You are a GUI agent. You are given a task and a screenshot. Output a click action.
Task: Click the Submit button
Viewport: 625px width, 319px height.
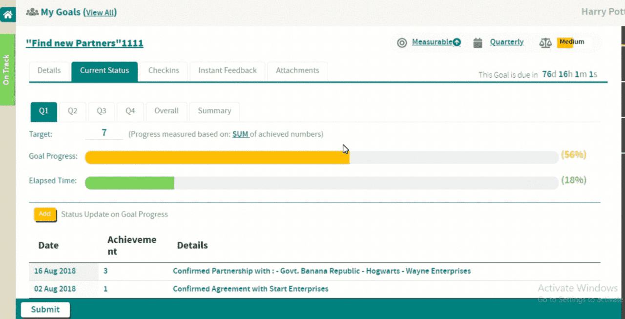pos(45,310)
